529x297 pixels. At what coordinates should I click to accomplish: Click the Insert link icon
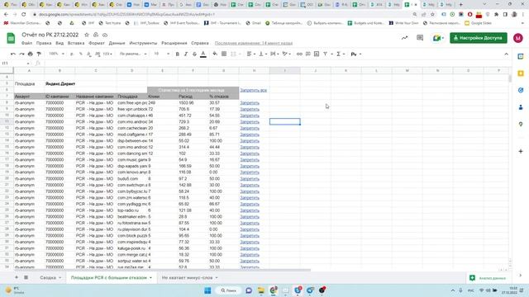tap(299, 54)
